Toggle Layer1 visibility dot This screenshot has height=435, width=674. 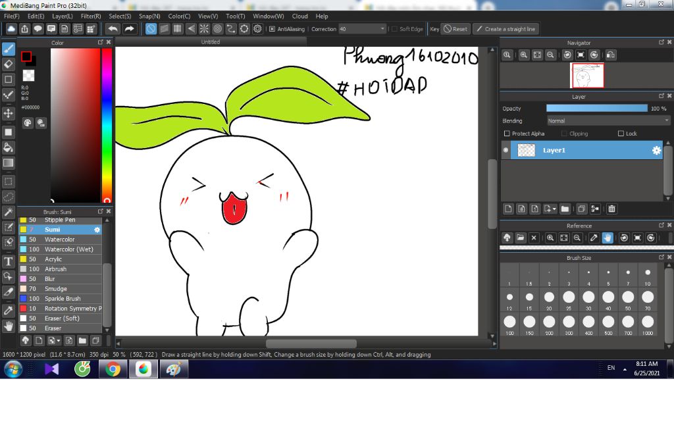pos(506,151)
